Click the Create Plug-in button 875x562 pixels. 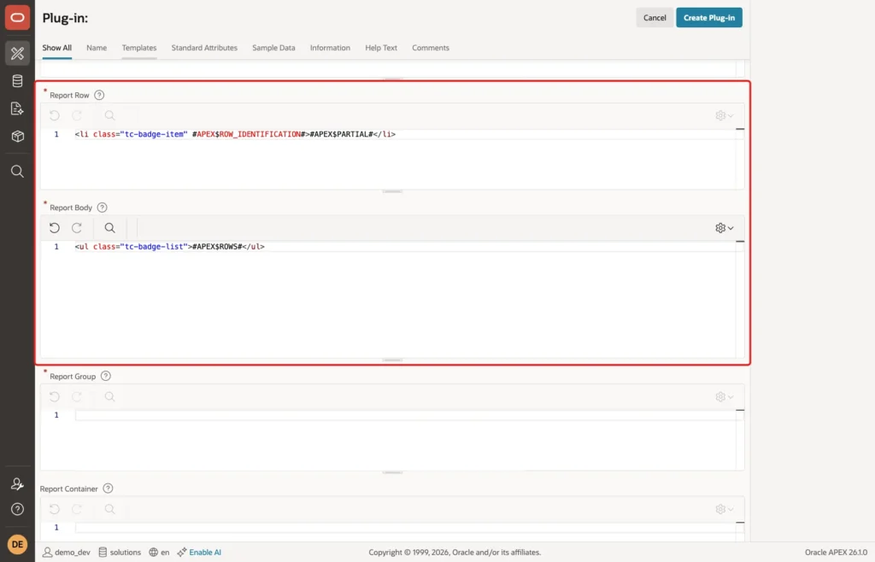point(709,18)
